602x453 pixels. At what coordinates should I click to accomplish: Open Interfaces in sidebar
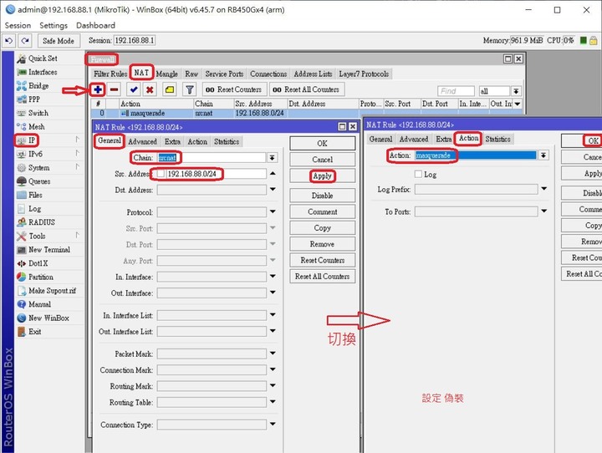(43, 72)
